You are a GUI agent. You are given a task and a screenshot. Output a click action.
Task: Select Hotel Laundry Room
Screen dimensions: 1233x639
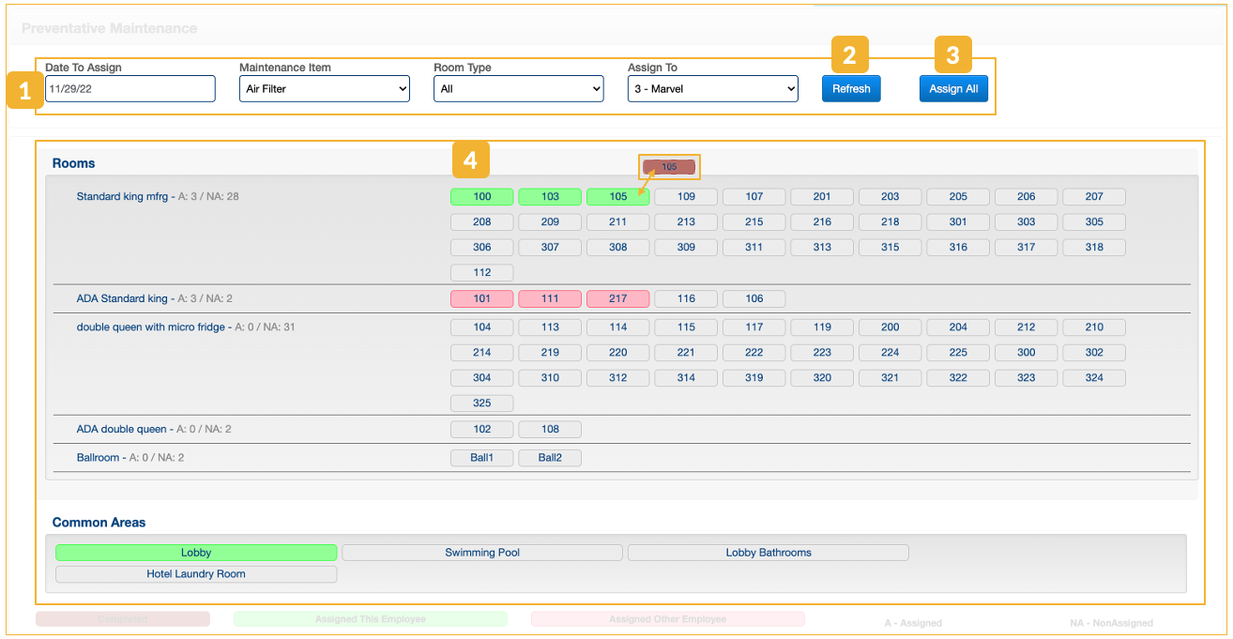(x=196, y=574)
